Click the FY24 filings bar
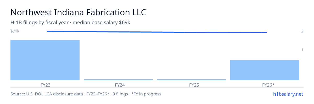Image resolution: width=314 pixels, height=104 pixels. coord(118,80)
